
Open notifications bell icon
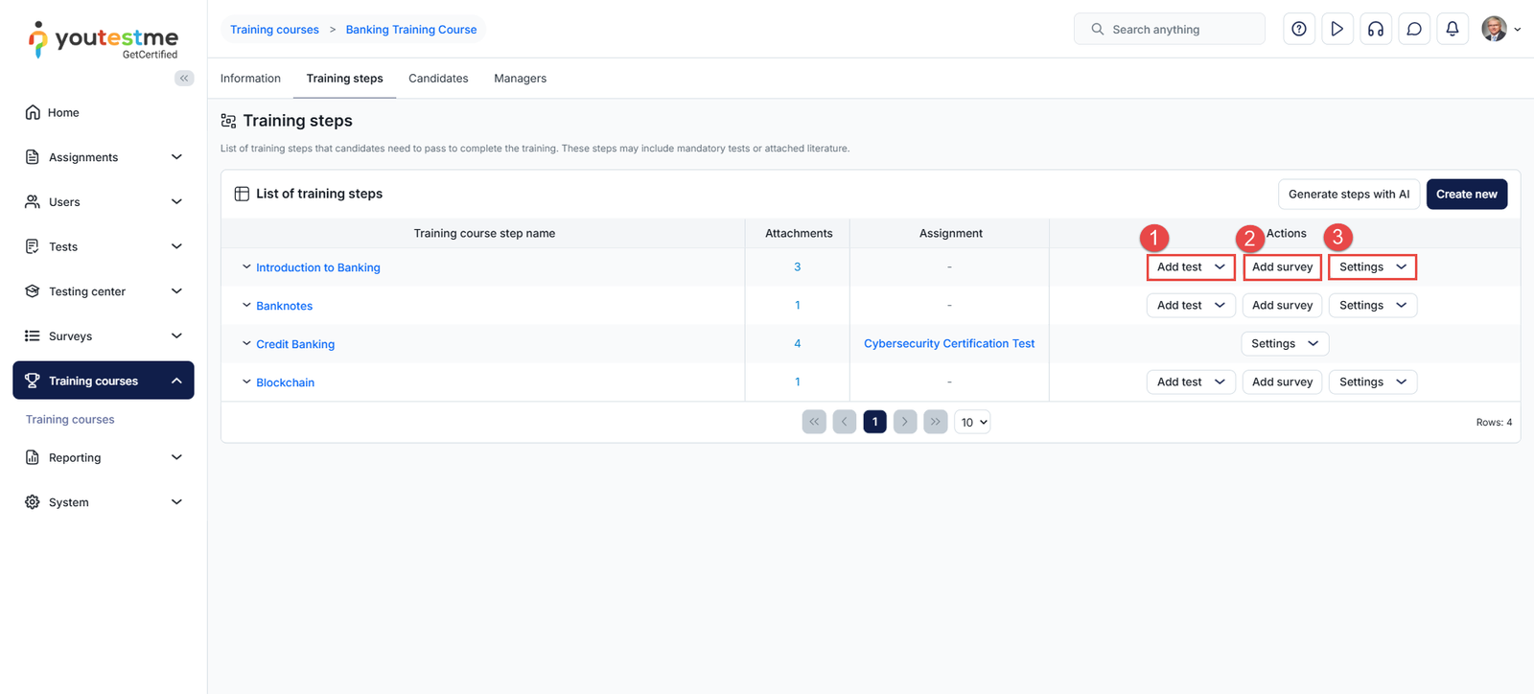coord(1452,30)
